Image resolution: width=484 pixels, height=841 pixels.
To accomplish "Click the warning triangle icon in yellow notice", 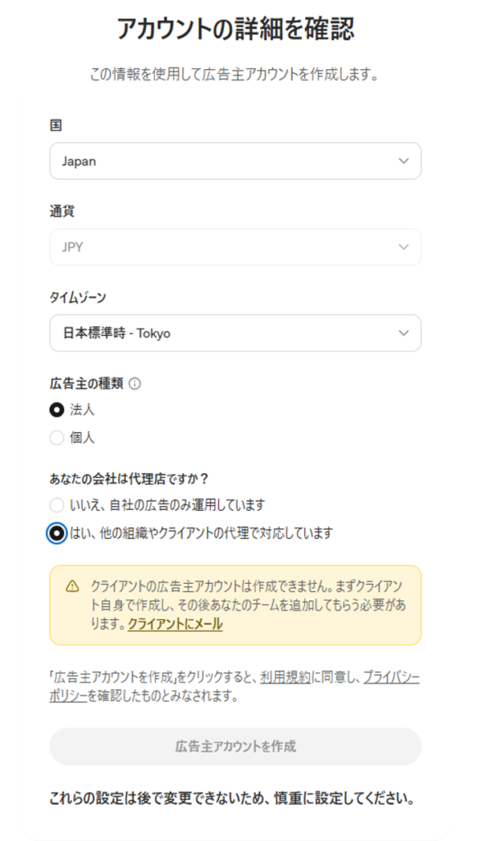I will click(x=72, y=586).
